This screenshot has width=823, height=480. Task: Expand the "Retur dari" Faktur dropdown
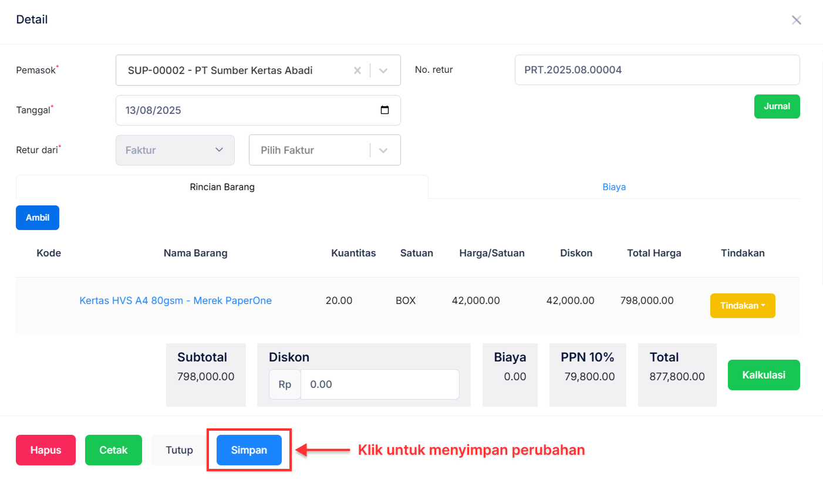coord(175,150)
